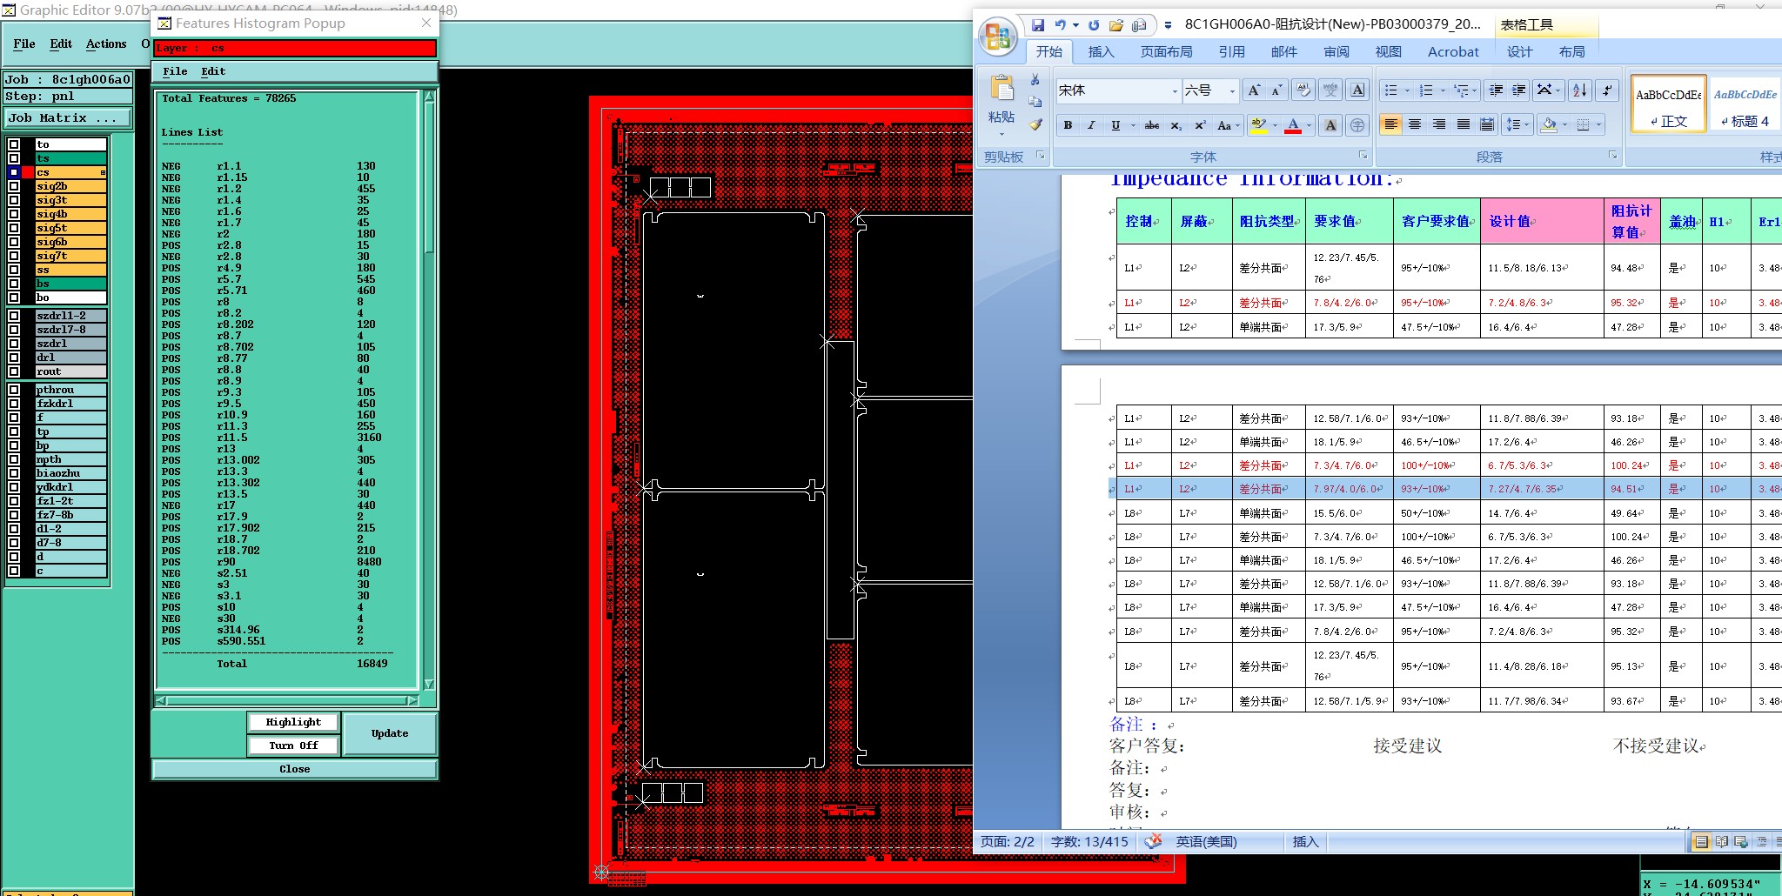Click the Paste clipboard icon in Word
1782x896 pixels.
1002,90
